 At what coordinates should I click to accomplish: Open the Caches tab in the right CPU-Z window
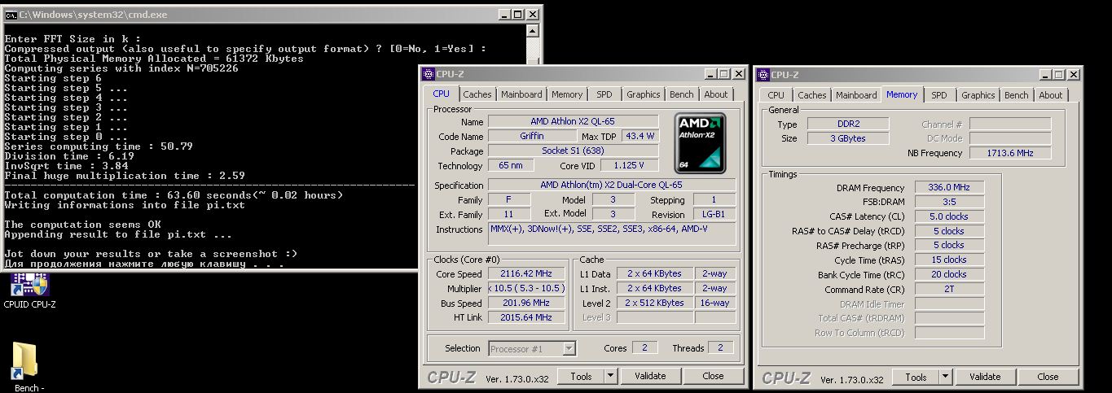[811, 95]
